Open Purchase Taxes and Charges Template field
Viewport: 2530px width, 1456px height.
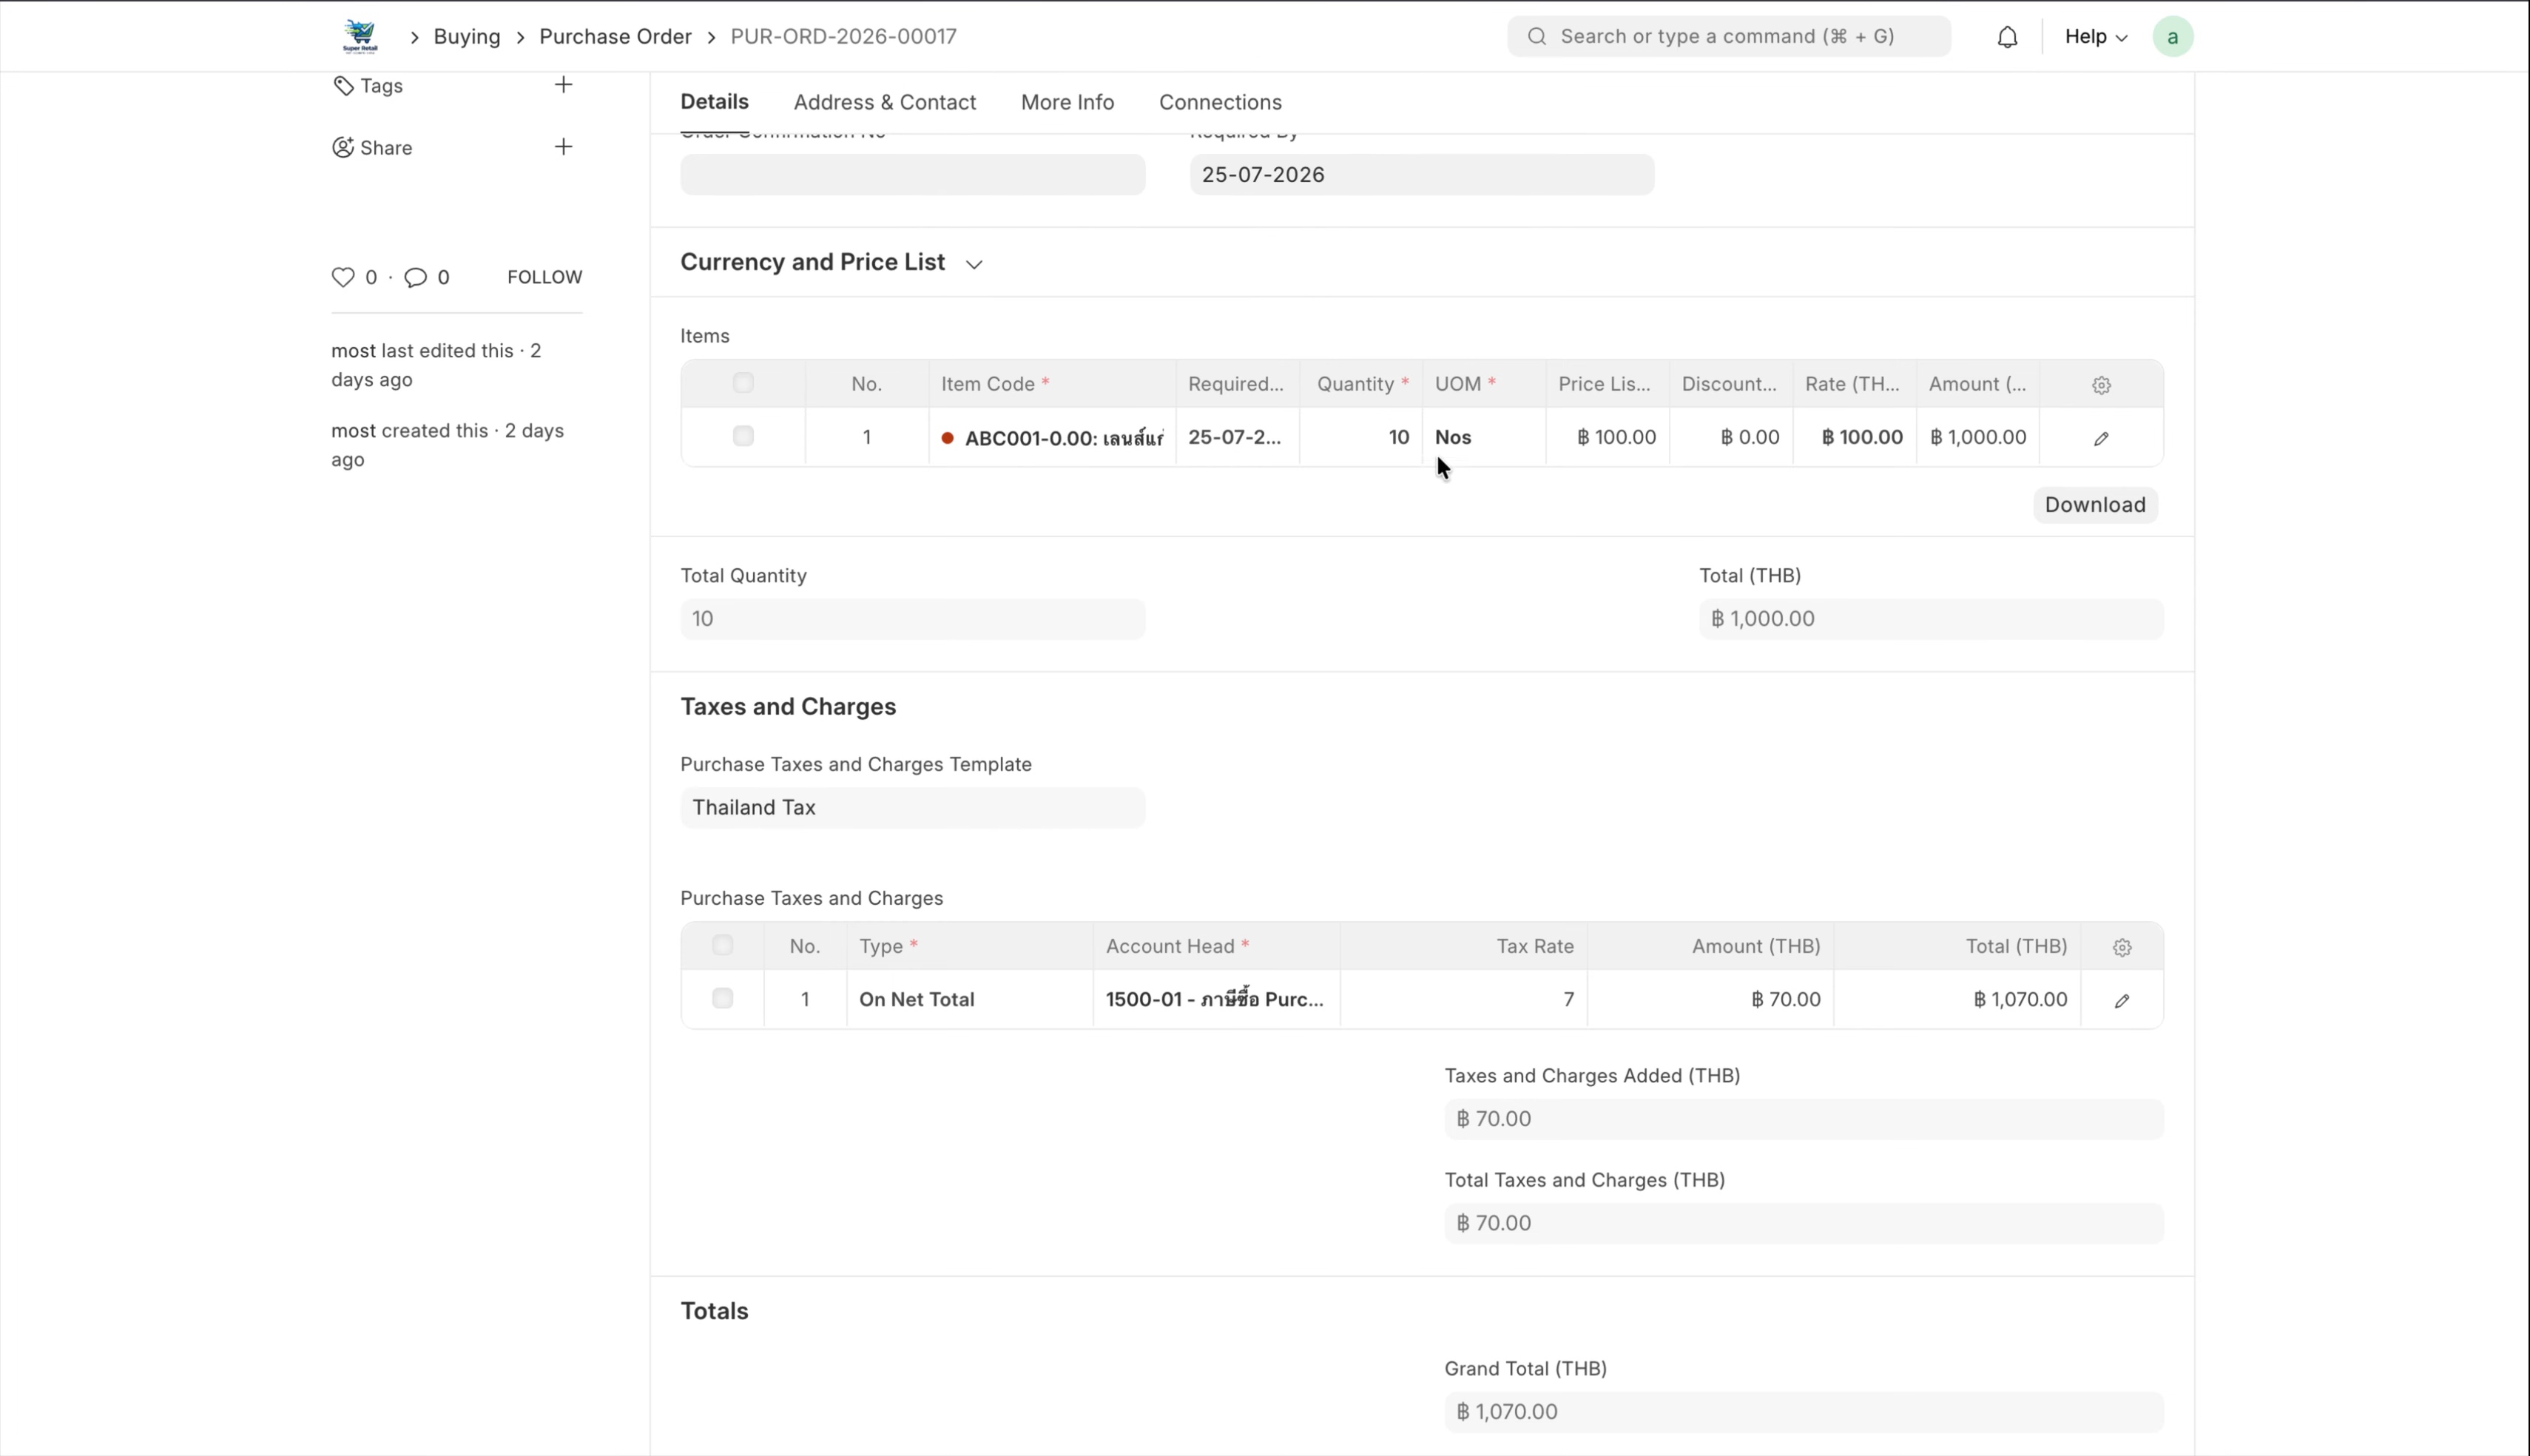tap(913, 808)
